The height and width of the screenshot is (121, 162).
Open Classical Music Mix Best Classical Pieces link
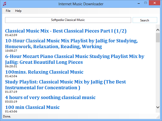pos(66,31)
